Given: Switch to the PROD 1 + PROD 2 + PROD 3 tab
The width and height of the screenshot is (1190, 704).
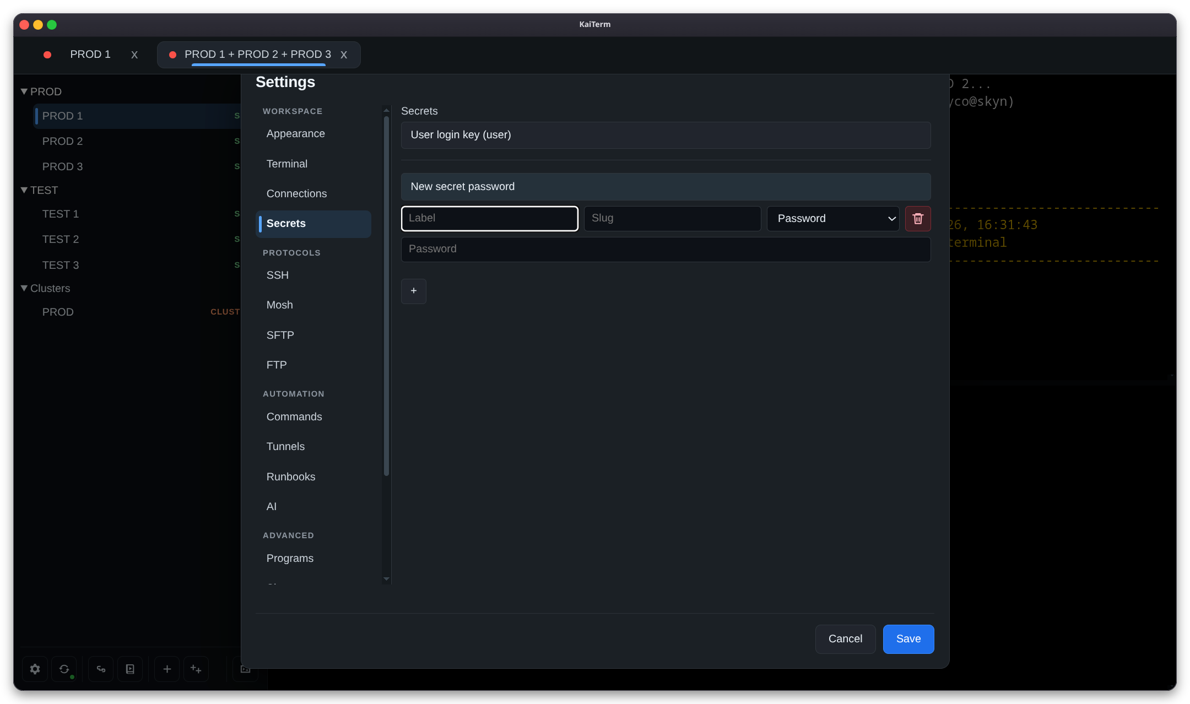Looking at the screenshot, I should [258, 55].
